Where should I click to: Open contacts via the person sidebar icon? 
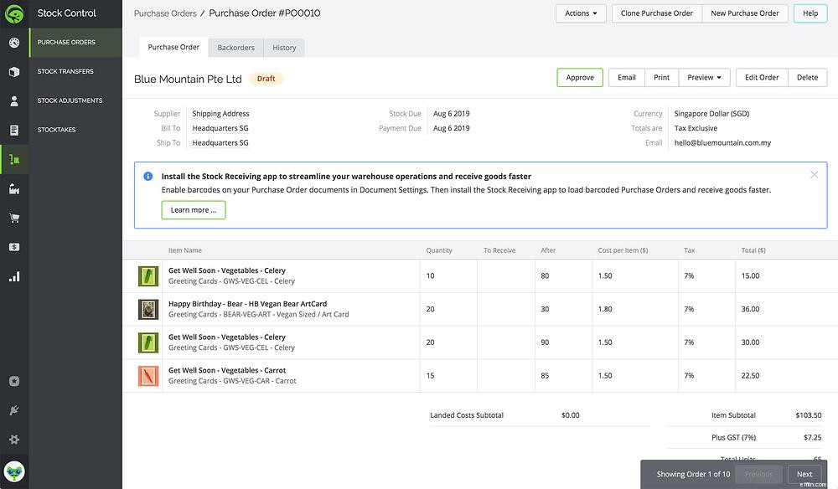14,100
